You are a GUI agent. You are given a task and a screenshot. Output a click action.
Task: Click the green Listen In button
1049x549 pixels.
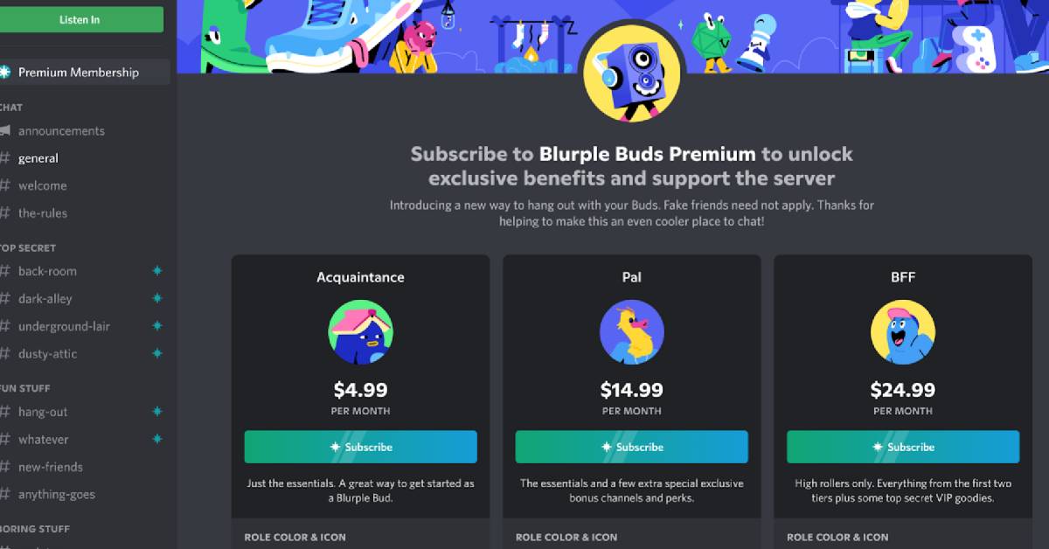(81, 19)
